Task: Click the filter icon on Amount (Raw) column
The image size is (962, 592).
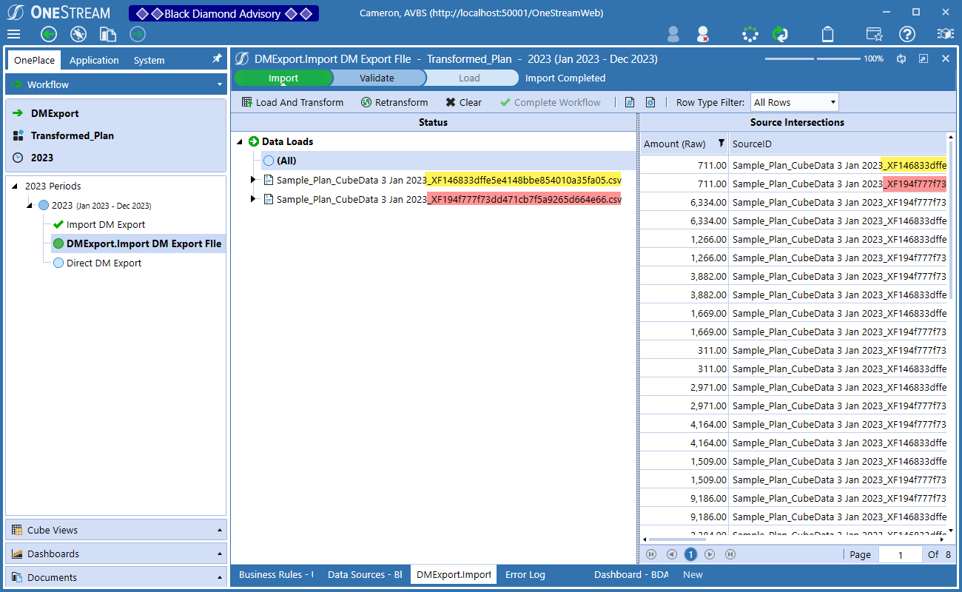Action: [721, 144]
